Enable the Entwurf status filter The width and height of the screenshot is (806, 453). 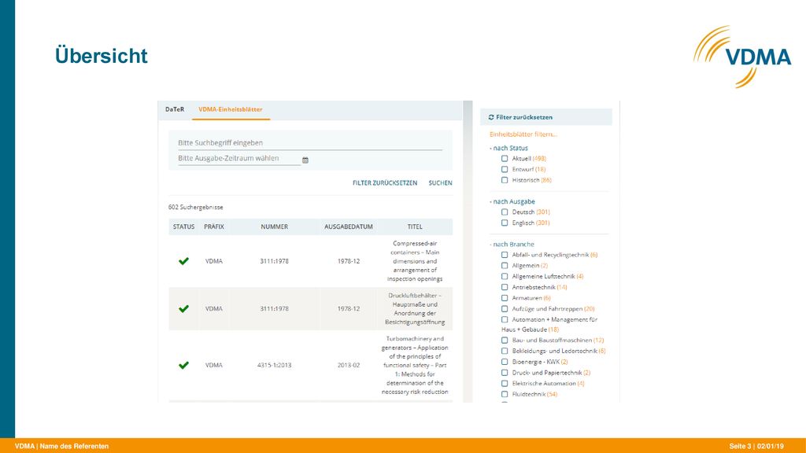tap(505, 170)
